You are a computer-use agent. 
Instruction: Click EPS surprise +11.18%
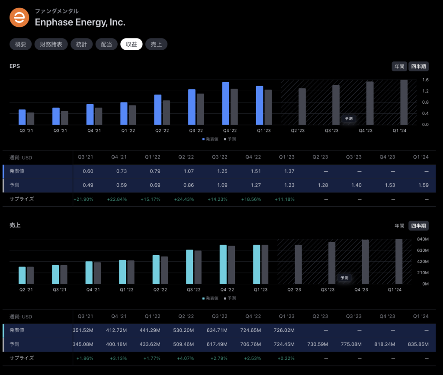285,199
